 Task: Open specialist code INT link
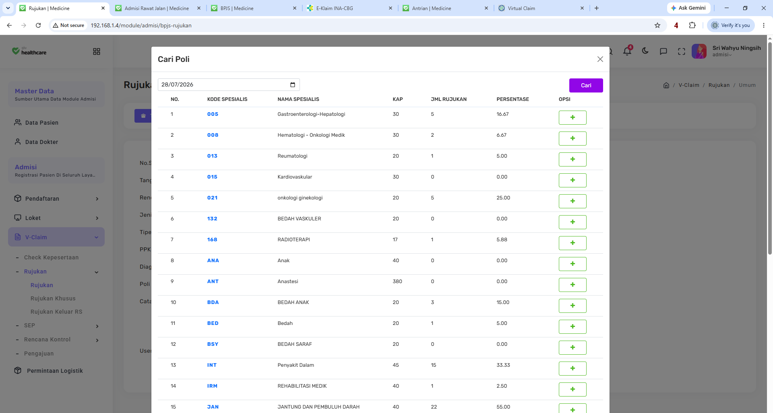click(x=212, y=365)
